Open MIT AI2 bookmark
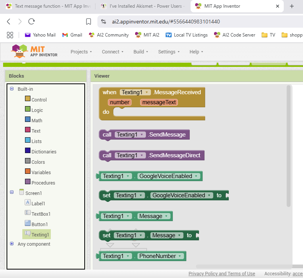Screen dimensions: 303x278 point(147,35)
